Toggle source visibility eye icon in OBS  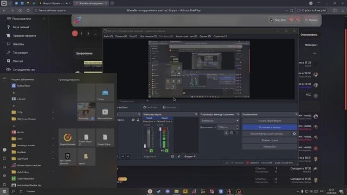point(133,120)
